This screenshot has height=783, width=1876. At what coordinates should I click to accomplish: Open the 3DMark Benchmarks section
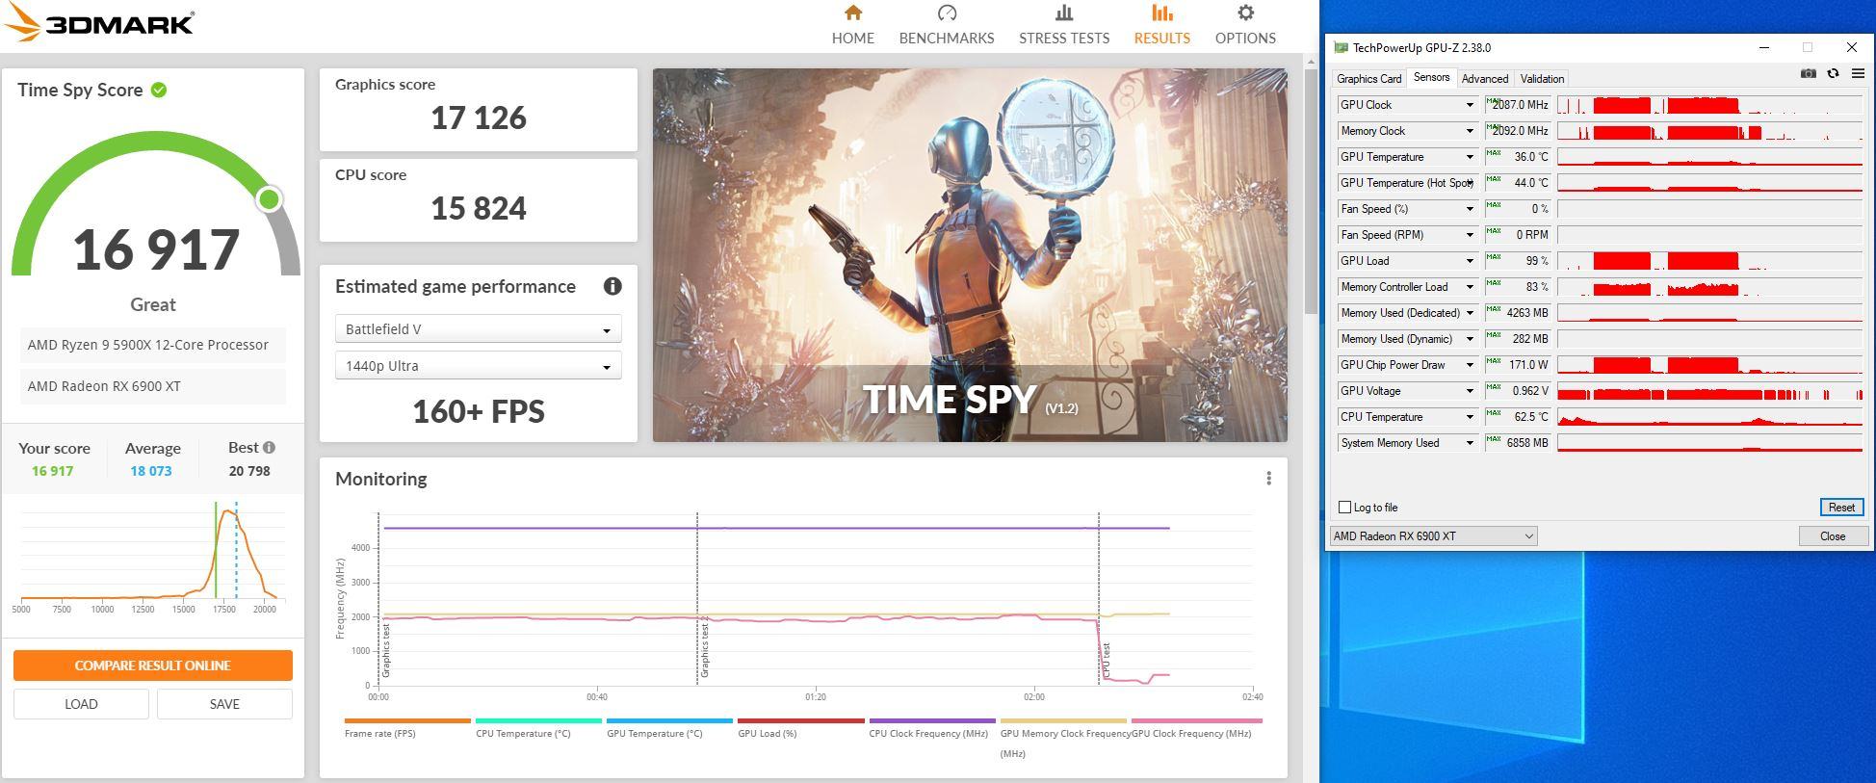(x=946, y=25)
